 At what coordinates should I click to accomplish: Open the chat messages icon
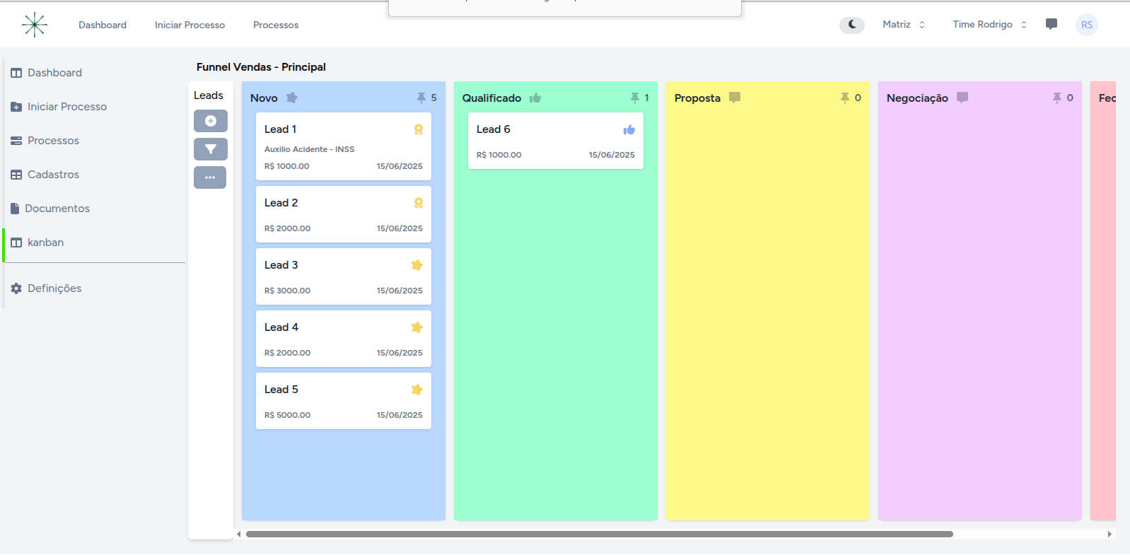pos(1052,25)
